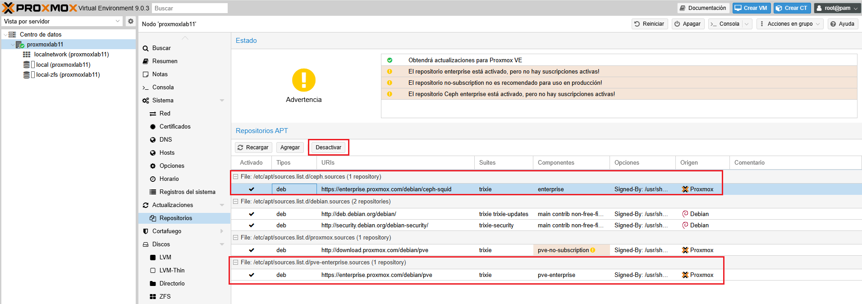Click the scroll-up arrow above side menu
862x304 pixels.
pos(185,38)
